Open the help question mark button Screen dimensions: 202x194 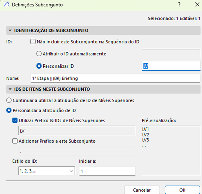[x=179, y=4]
